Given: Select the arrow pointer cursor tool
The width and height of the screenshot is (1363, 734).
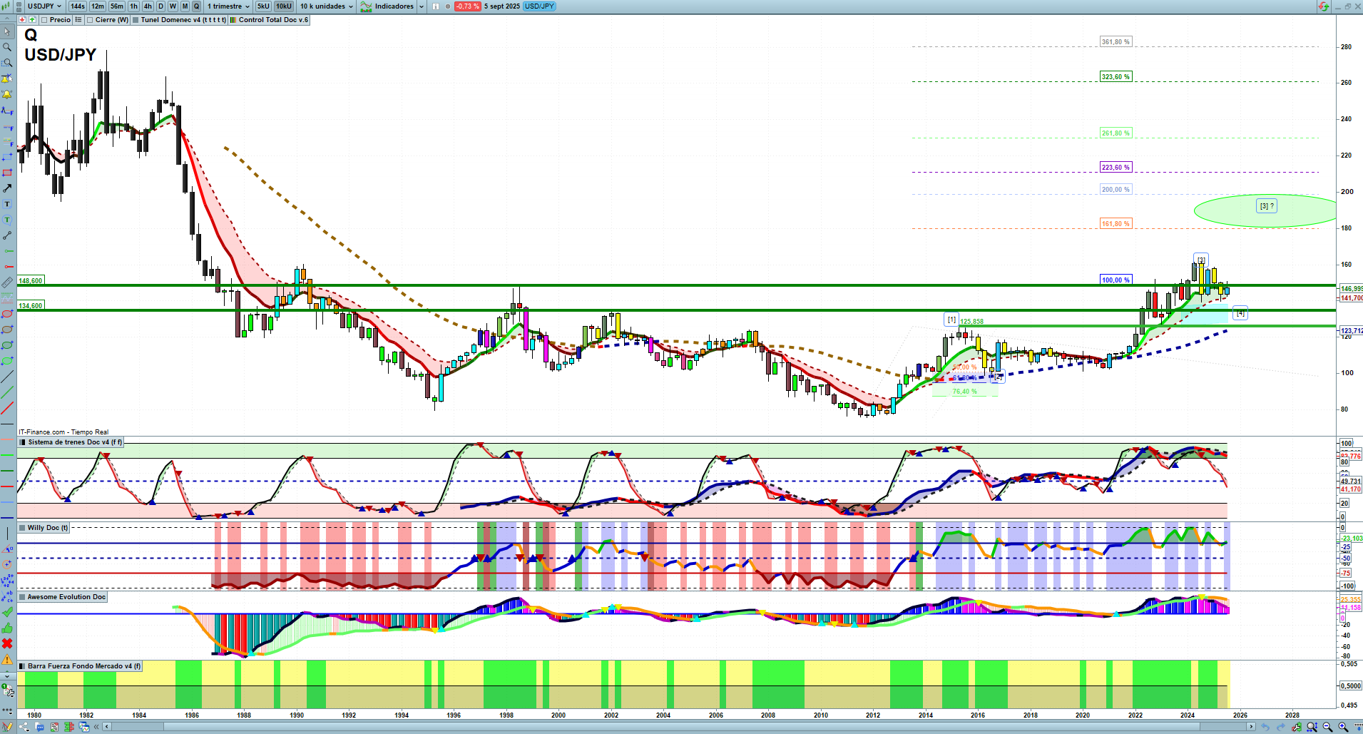Looking at the screenshot, I should coord(7,31).
